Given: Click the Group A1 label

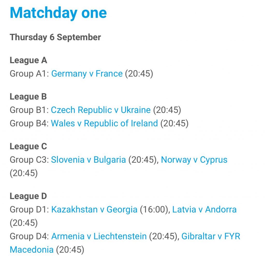Looking at the screenshot, I should click(29, 74).
